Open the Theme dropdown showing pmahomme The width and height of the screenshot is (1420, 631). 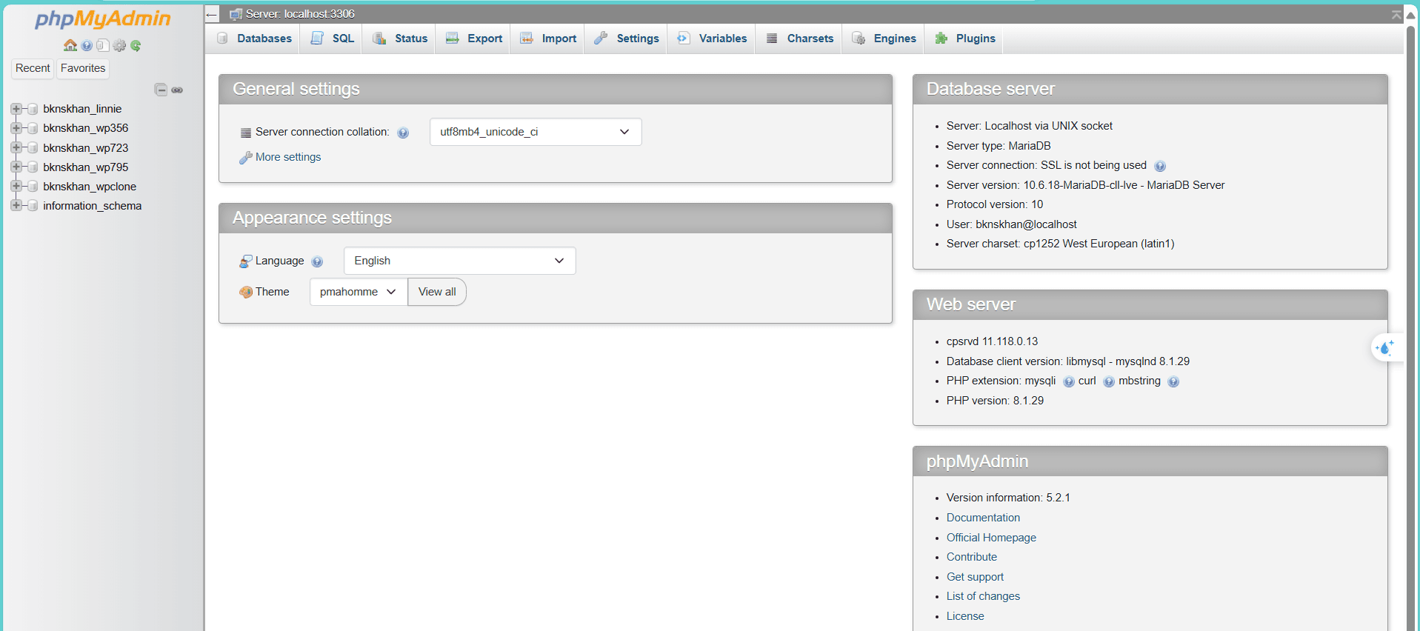(359, 292)
